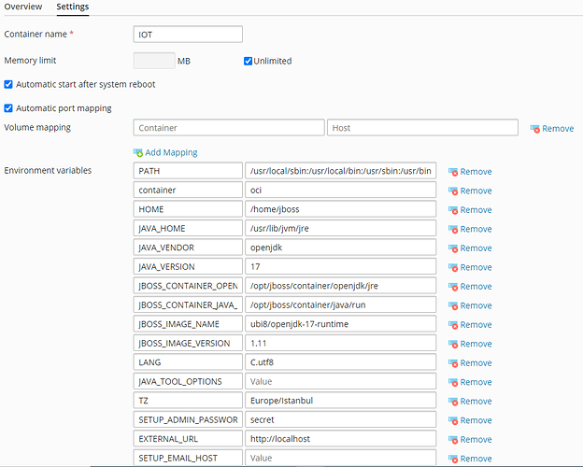Select the Settings tab
Viewport: 583px width, 467px height.
(x=73, y=7)
